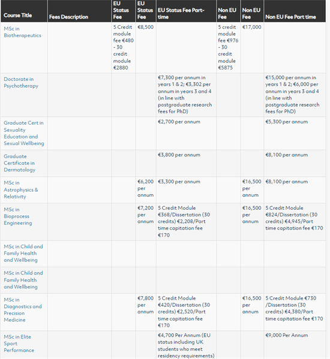Open first MSc in Child and Family Health link
The height and width of the screenshot is (359, 330).
pos(23,254)
